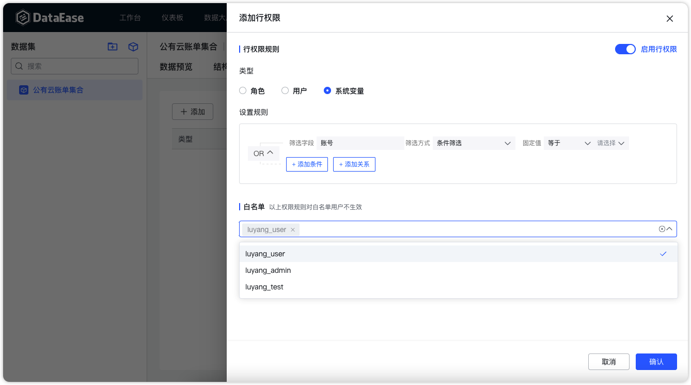Click the 公有云账单集合 page title
691x385 pixels.
[x=189, y=47]
